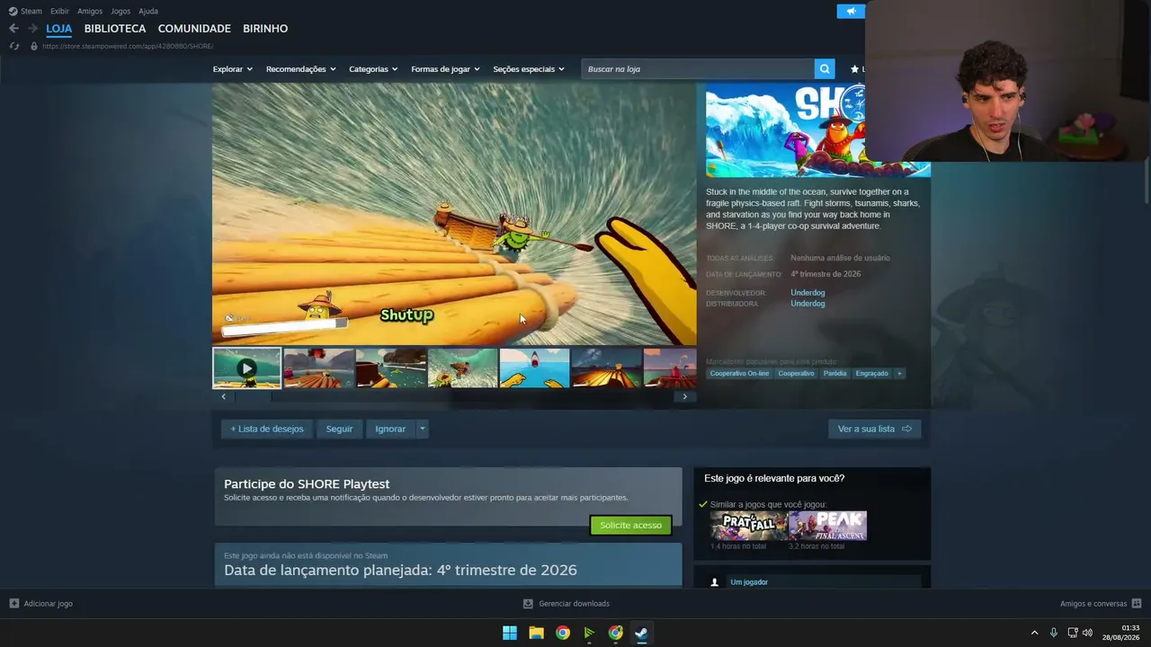Switch to the COMUNIDADE tab
The image size is (1151, 647).
(x=194, y=29)
